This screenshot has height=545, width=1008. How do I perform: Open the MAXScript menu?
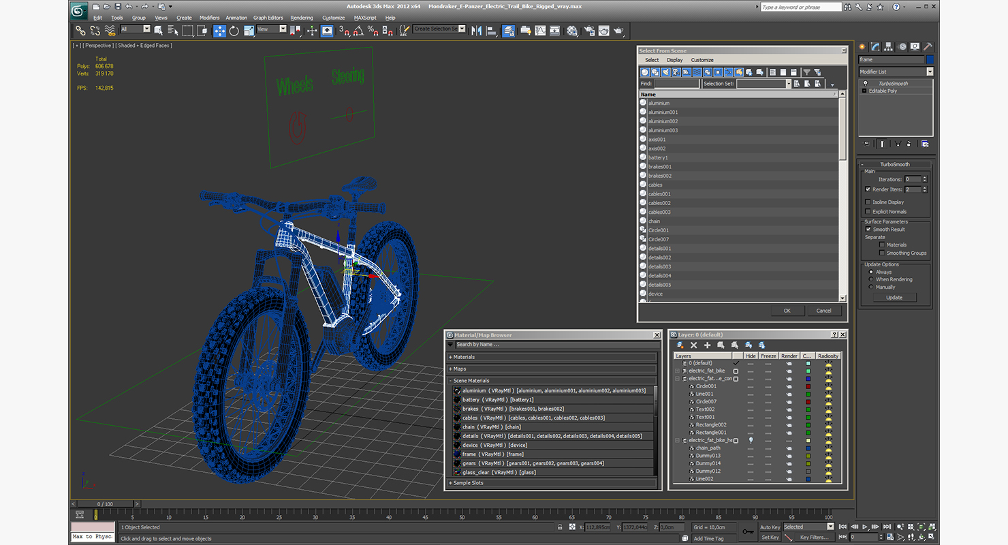pos(365,18)
